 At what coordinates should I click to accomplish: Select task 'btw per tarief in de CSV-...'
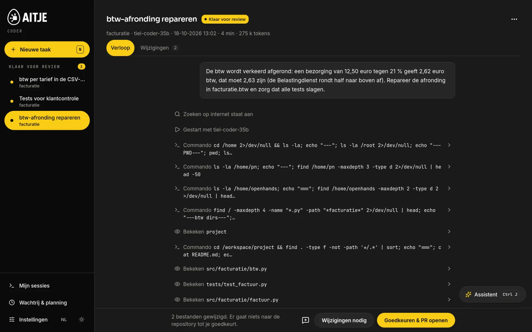[x=47, y=82]
